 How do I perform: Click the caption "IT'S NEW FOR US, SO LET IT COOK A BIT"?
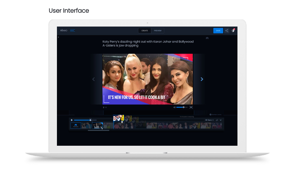tap(137, 97)
